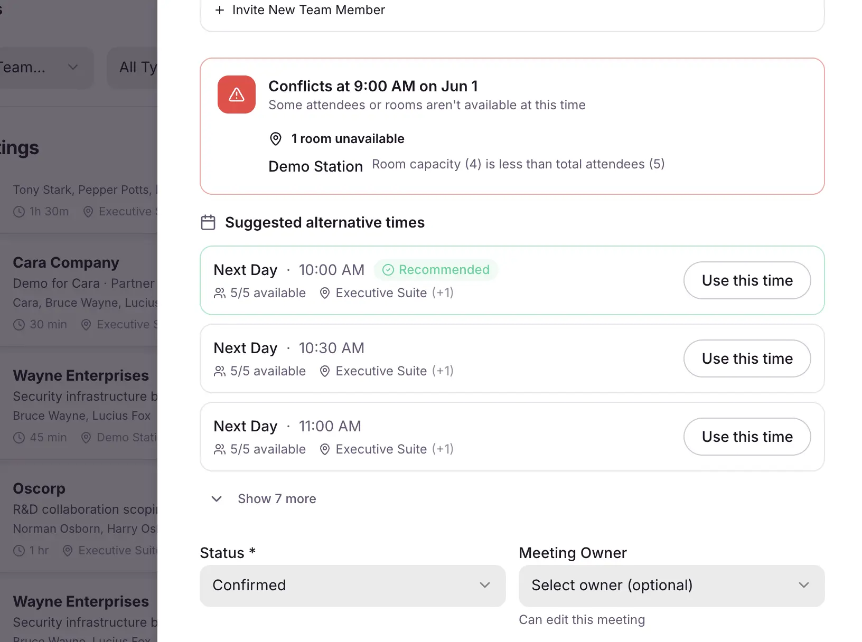The image size is (862, 642).
Task: Click the attendees icon in the 11:00 AM suggestion
Action: [x=220, y=449]
